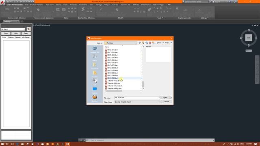Select Tutorial-mArch.dwt in file list
This screenshot has width=260, height=146.
pyautogui.click(x=115, y=86)
